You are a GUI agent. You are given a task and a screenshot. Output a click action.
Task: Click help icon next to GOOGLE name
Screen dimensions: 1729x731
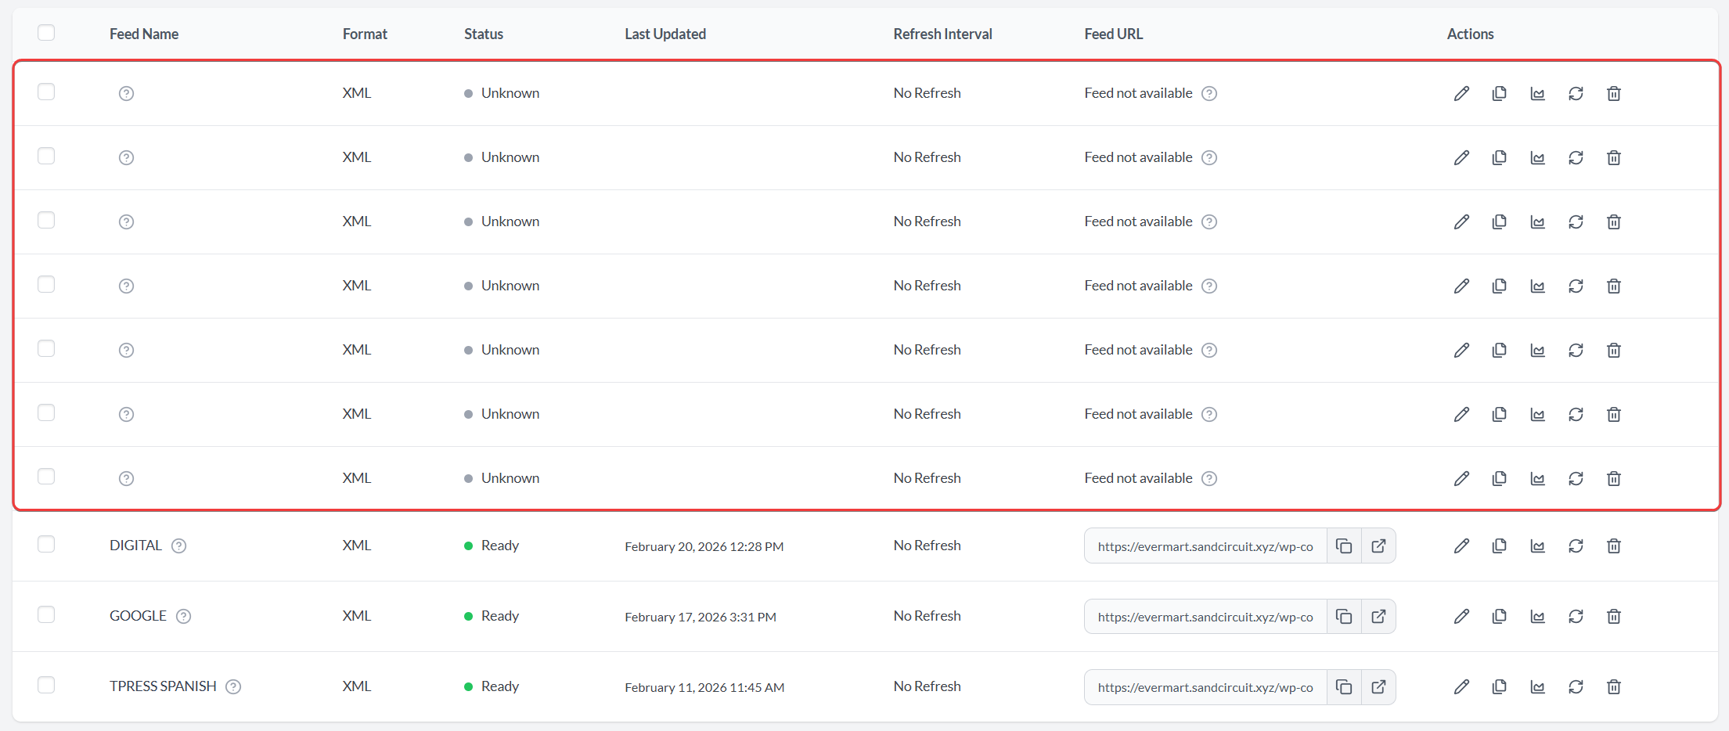(x=183, y=617)
